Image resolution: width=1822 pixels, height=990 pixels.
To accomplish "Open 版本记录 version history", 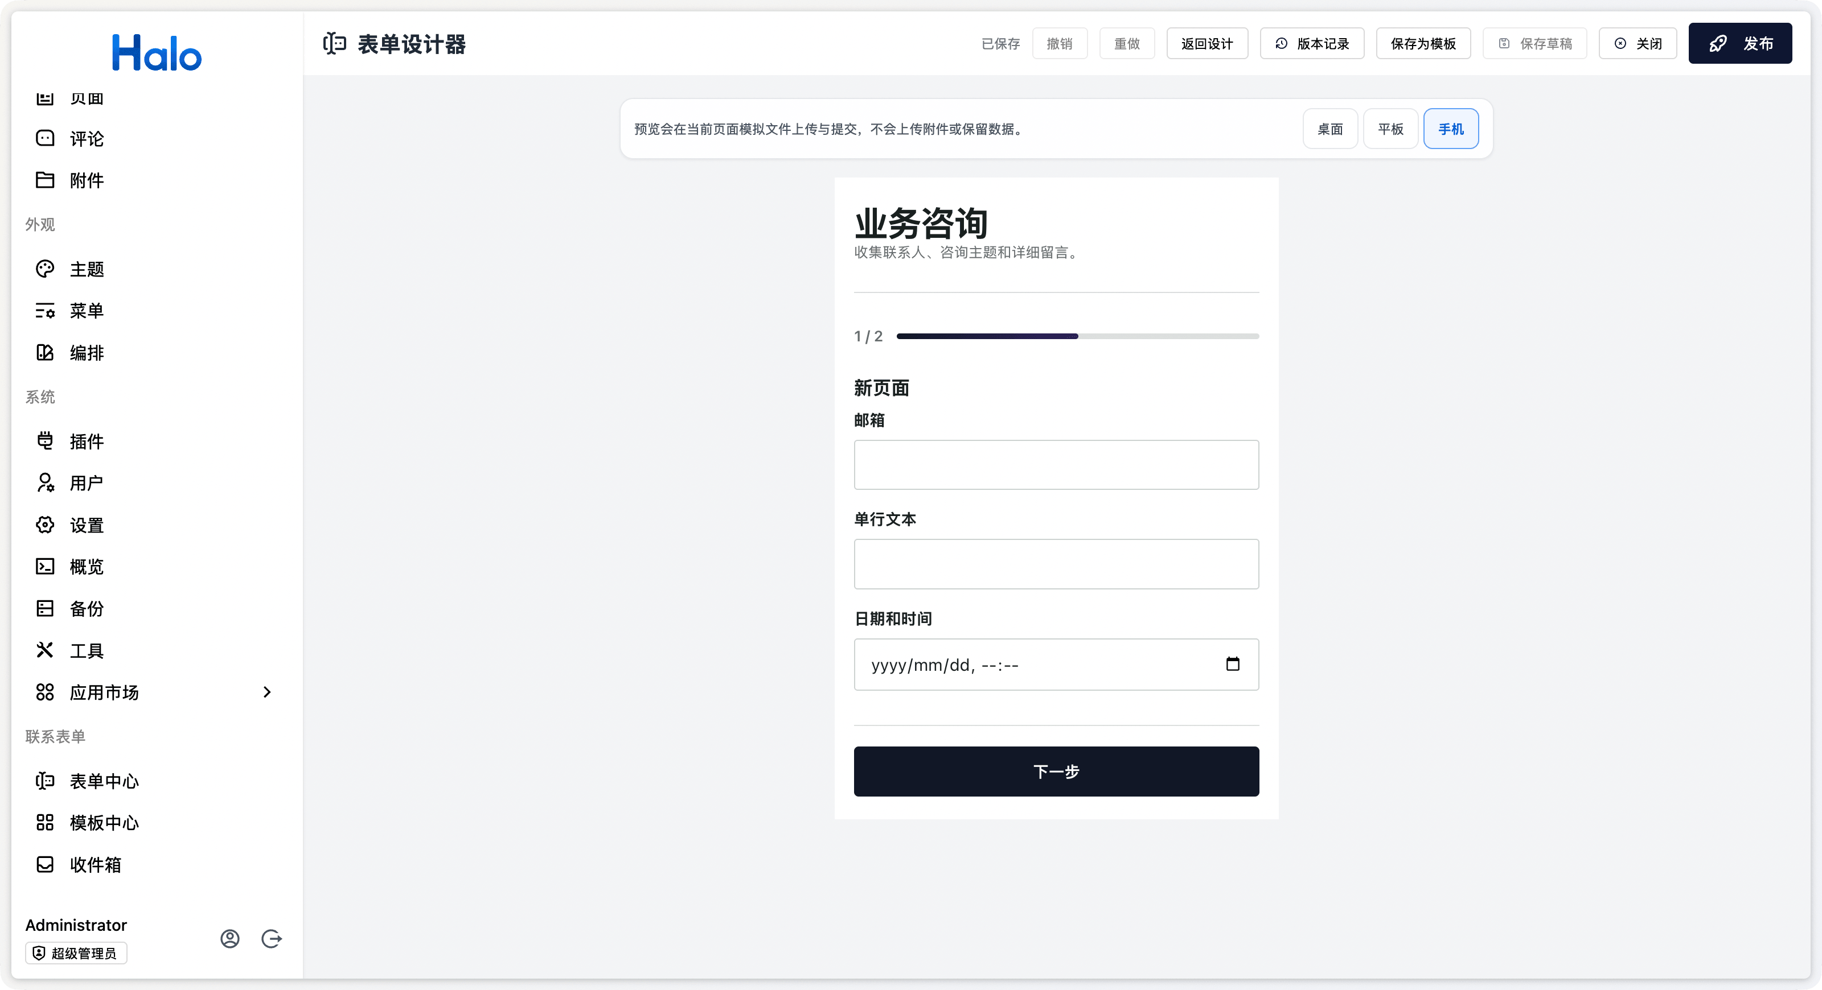I will [x=1312, y=44].
